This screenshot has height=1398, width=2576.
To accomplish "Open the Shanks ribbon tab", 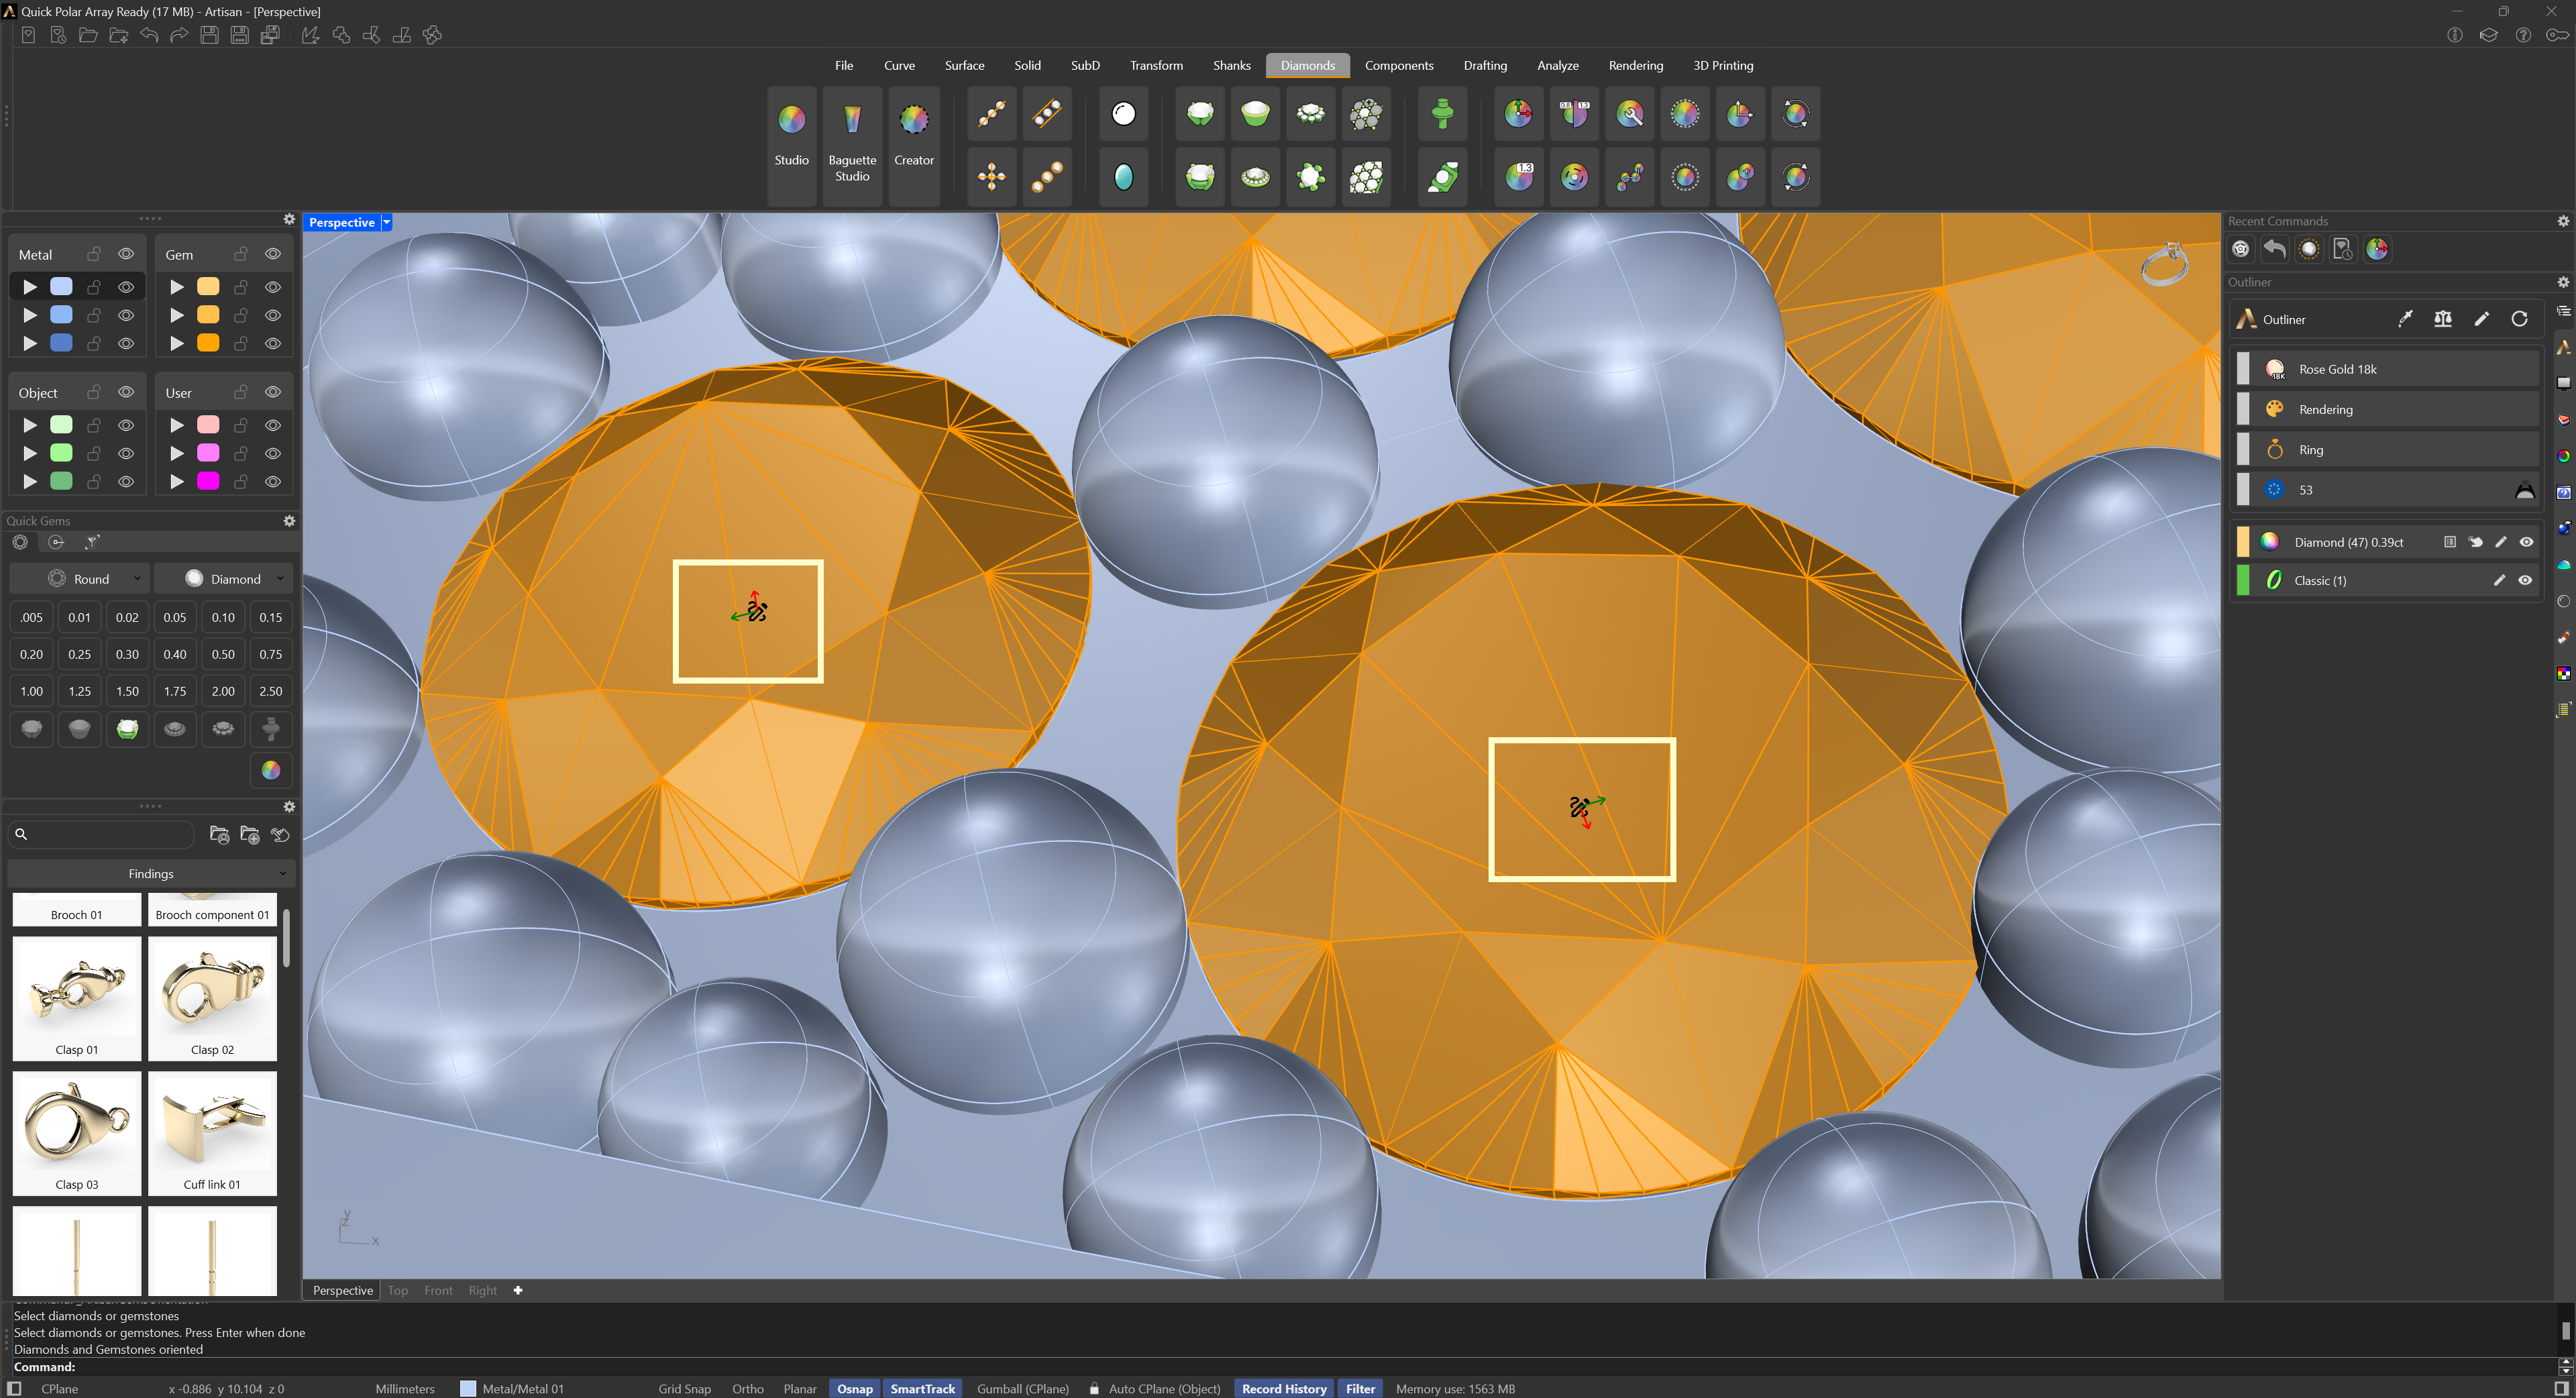I will point(1231,65).
